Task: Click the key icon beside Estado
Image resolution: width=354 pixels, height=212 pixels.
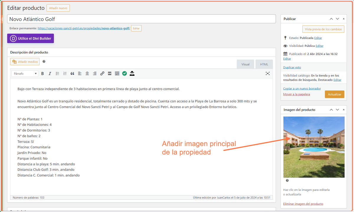Action: point(285,38)
